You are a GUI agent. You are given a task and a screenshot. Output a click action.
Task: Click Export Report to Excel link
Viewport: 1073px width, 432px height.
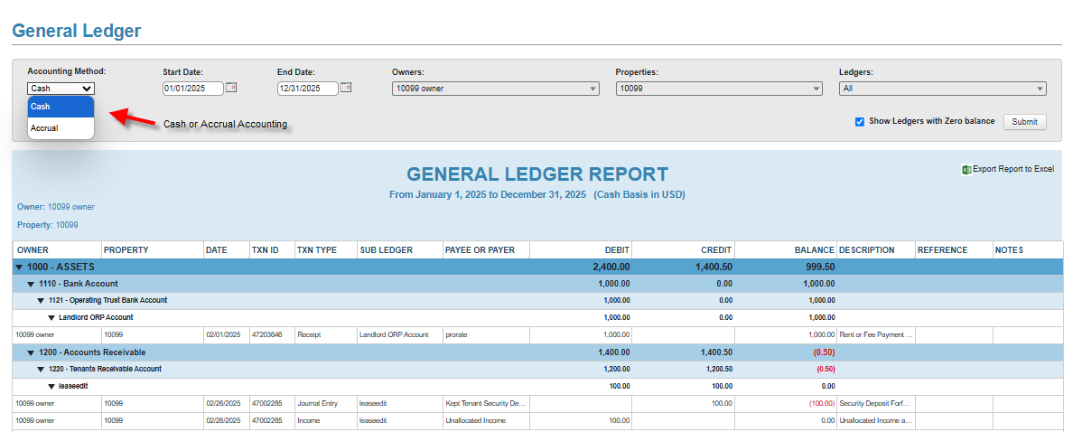coord(1012,169)
